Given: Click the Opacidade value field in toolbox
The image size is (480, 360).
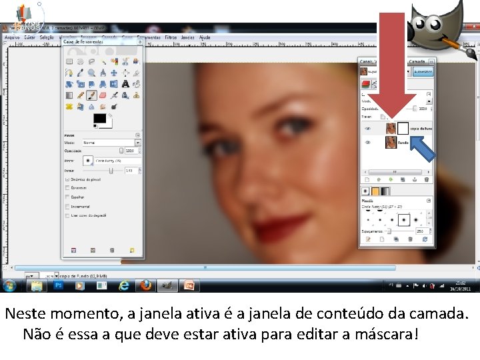Looking at the screenshot, I should coord(131,151).
